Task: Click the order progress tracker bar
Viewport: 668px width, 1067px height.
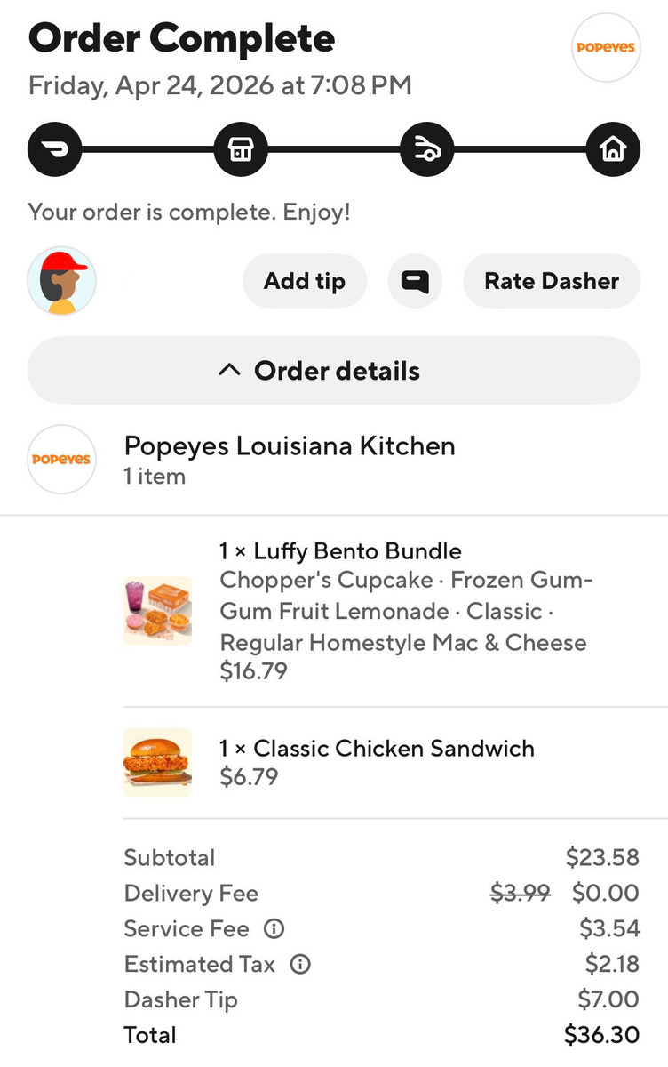Action: [x=334, y=149]
